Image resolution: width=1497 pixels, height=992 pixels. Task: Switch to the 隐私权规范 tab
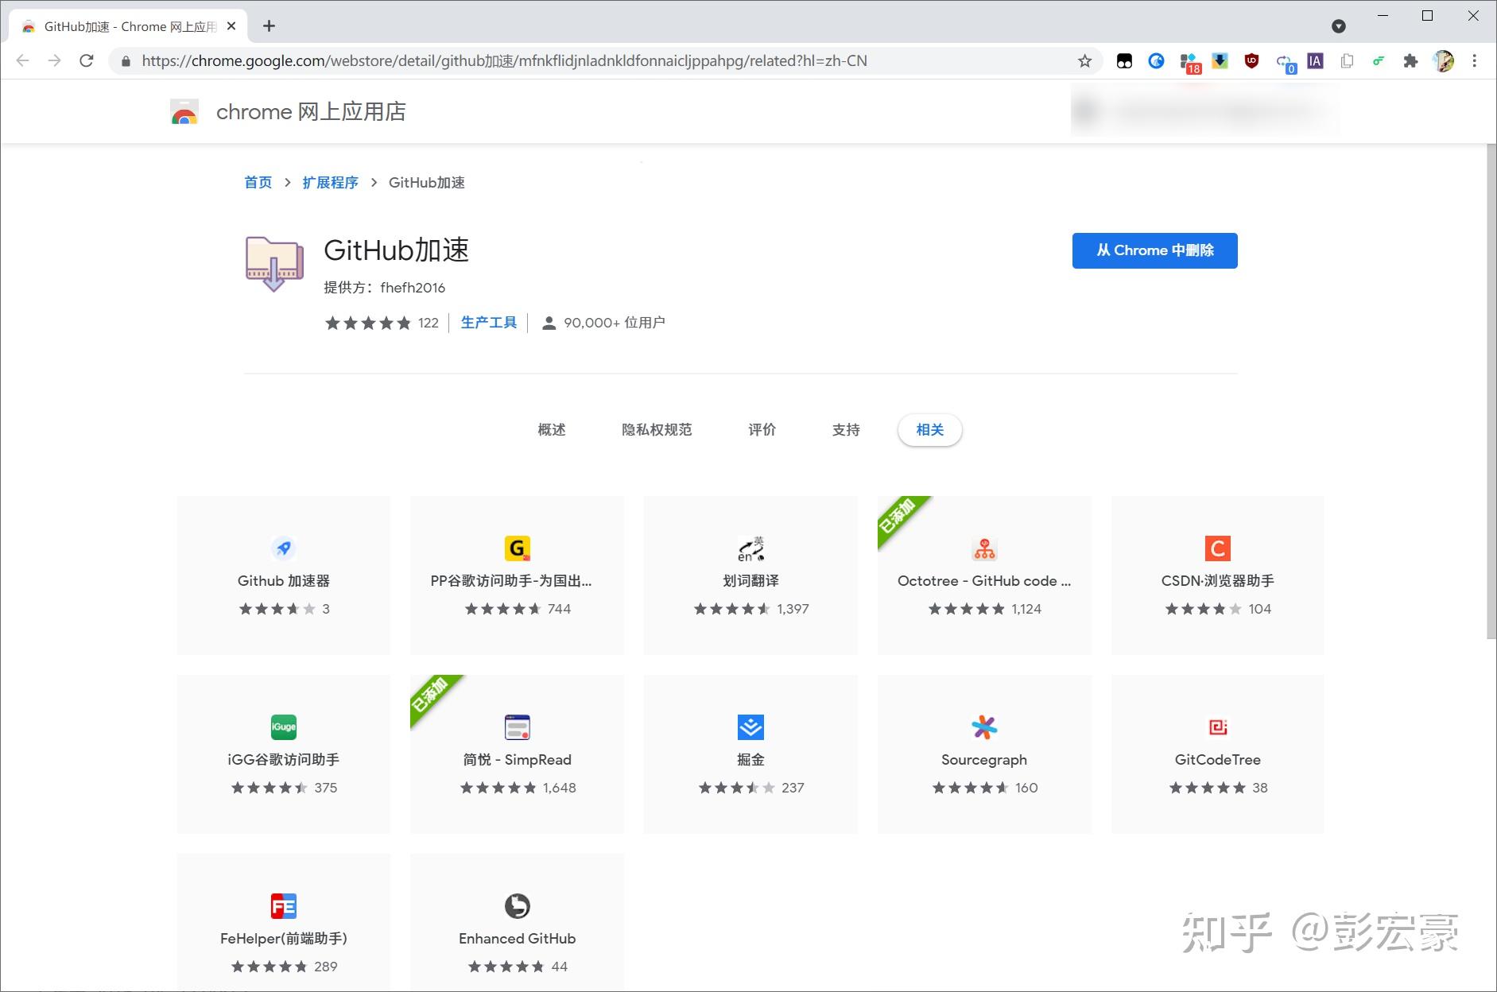pos(657,430)
